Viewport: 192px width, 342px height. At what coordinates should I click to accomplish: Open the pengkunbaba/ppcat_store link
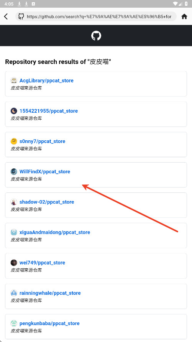coord(49,323)
